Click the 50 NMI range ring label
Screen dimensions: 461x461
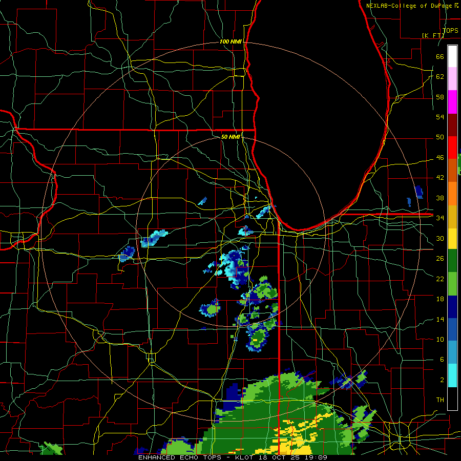point(231,137)
